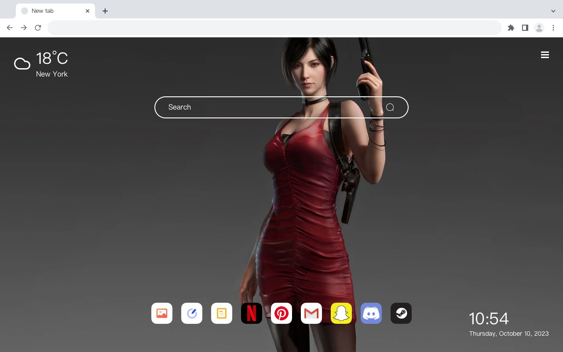Screen dimensions: 563x352
Task: Close the New tab tab
Action: coord(88,11)
